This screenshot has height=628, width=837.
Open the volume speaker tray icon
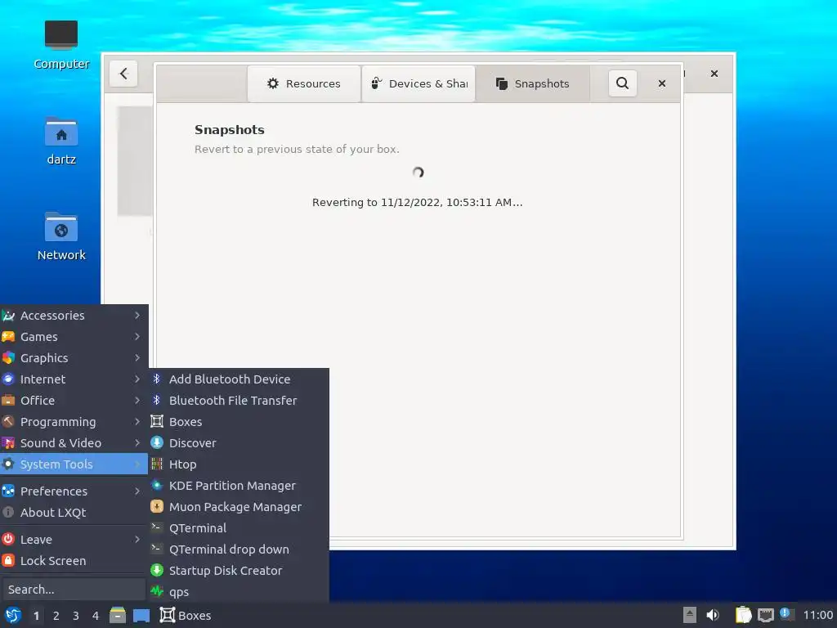(713, 615)
